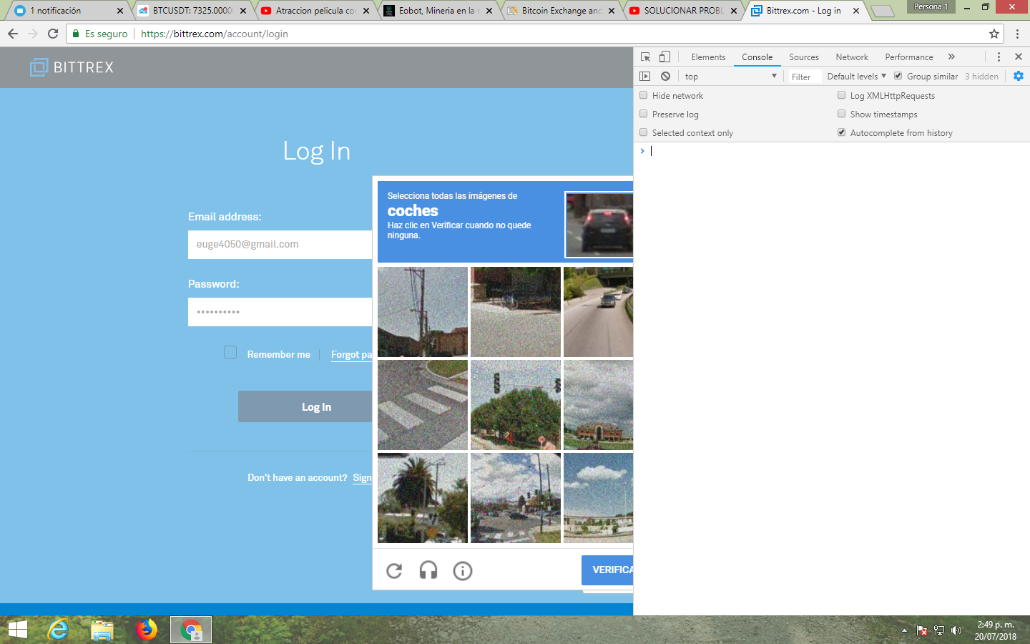Click the Forgot password link
The image size is (1030, 644).
tap(351, 354)
